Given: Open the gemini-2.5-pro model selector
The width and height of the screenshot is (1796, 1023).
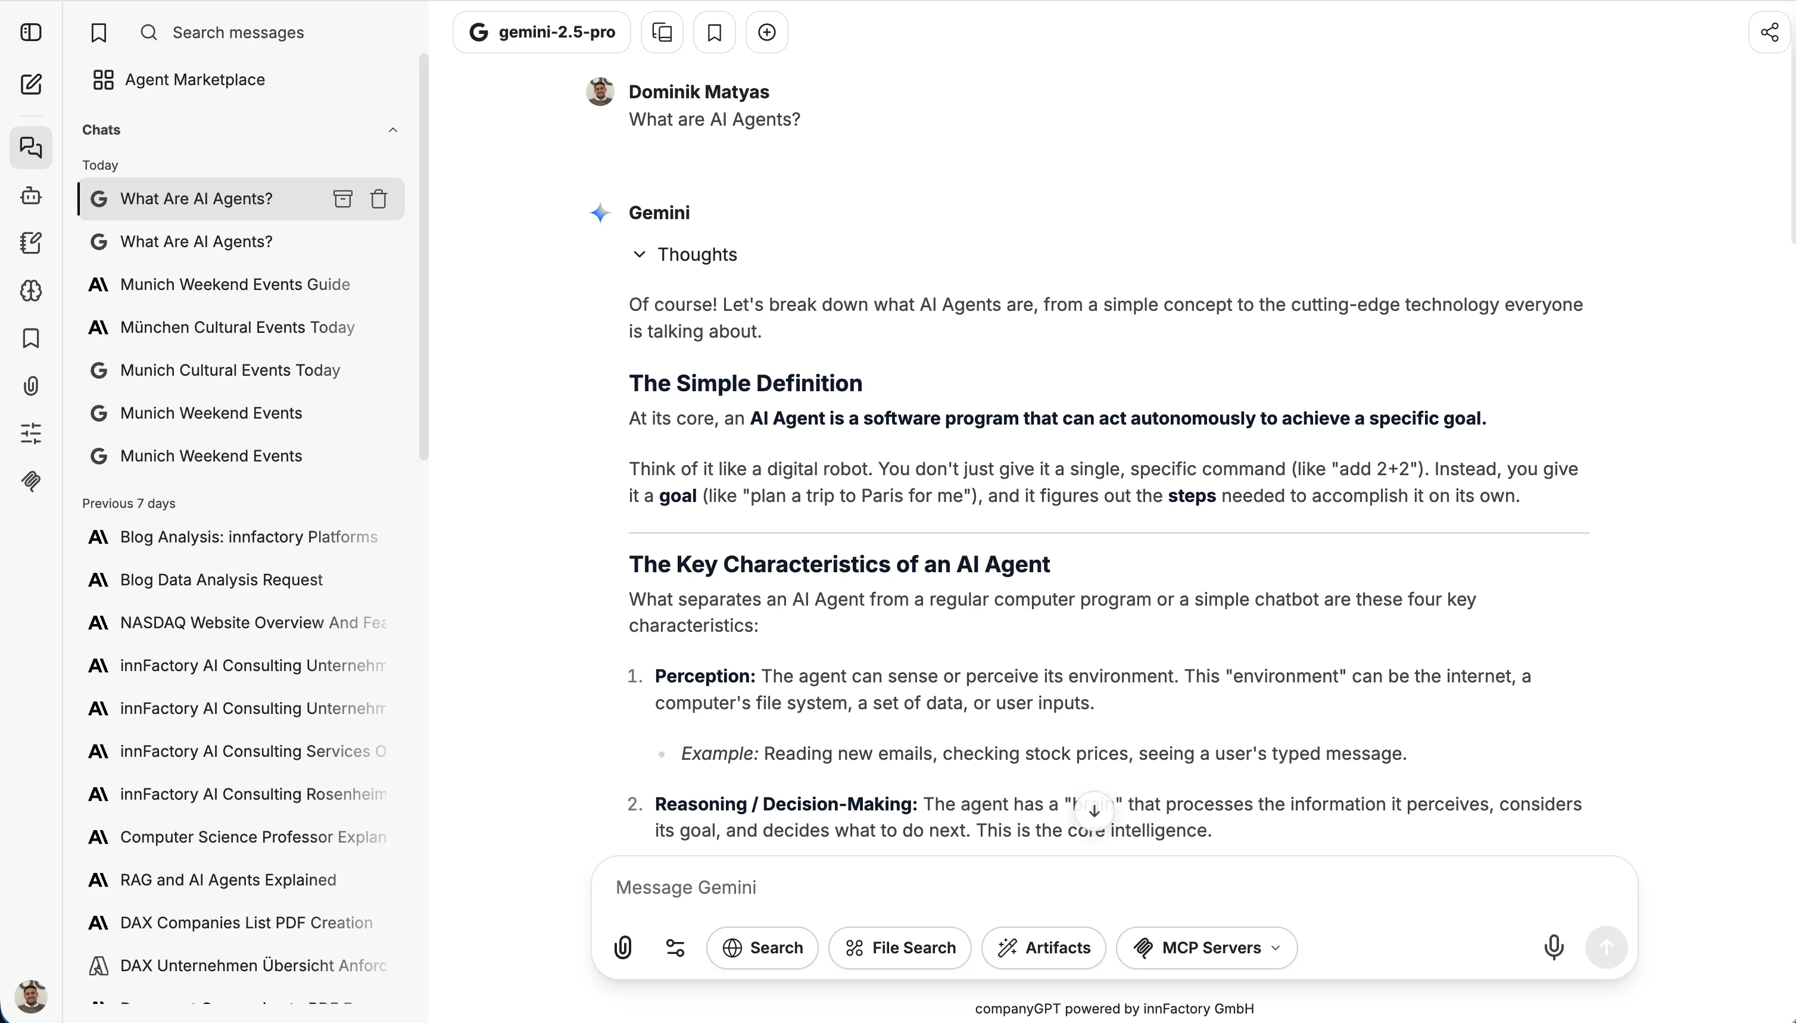Looking at the screenshot, I should (541, 32).
